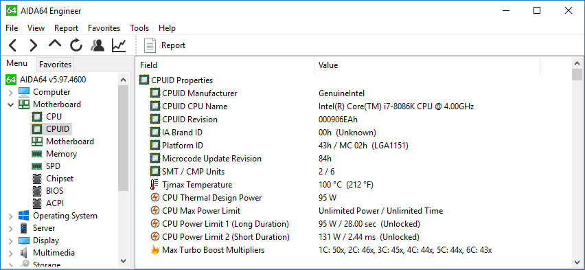
Task: Select the CPUID Manufacturer field
Action: tap(199, 93)
